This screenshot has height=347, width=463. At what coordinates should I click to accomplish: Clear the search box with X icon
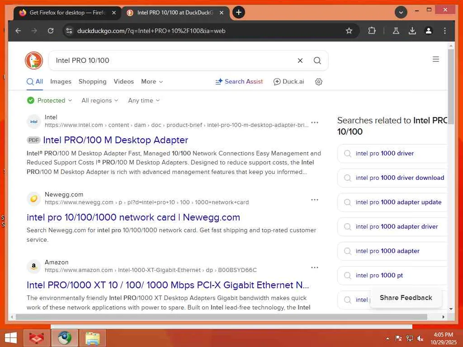[x=300, y=61]
